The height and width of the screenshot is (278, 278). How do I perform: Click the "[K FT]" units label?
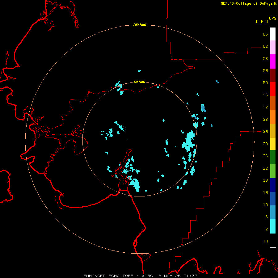click(x=261, y=22)
